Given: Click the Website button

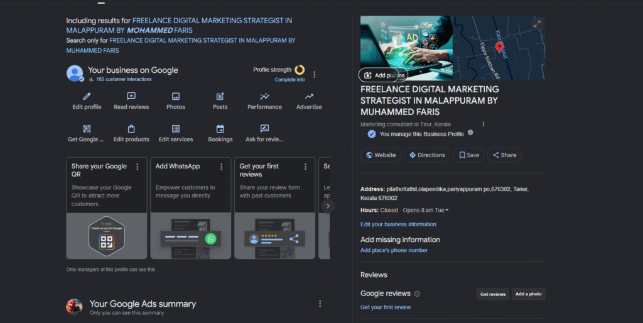Looking at the screenshot, I should tap(380, 155).
